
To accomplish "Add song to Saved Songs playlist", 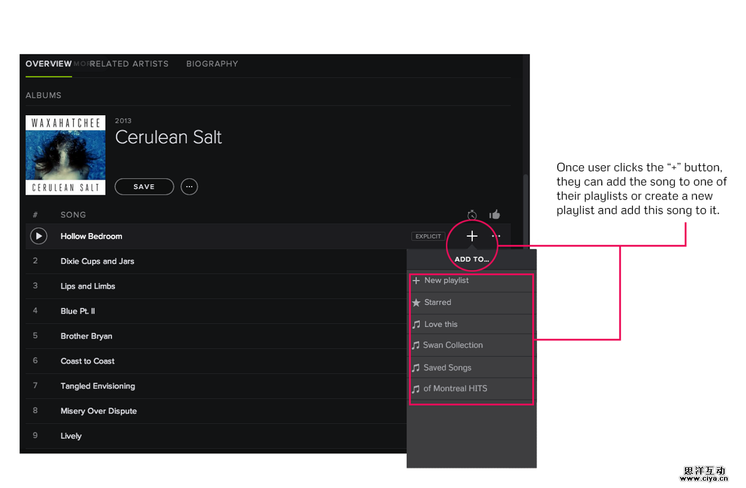I will pyautogui.click(x=447, y=368).
